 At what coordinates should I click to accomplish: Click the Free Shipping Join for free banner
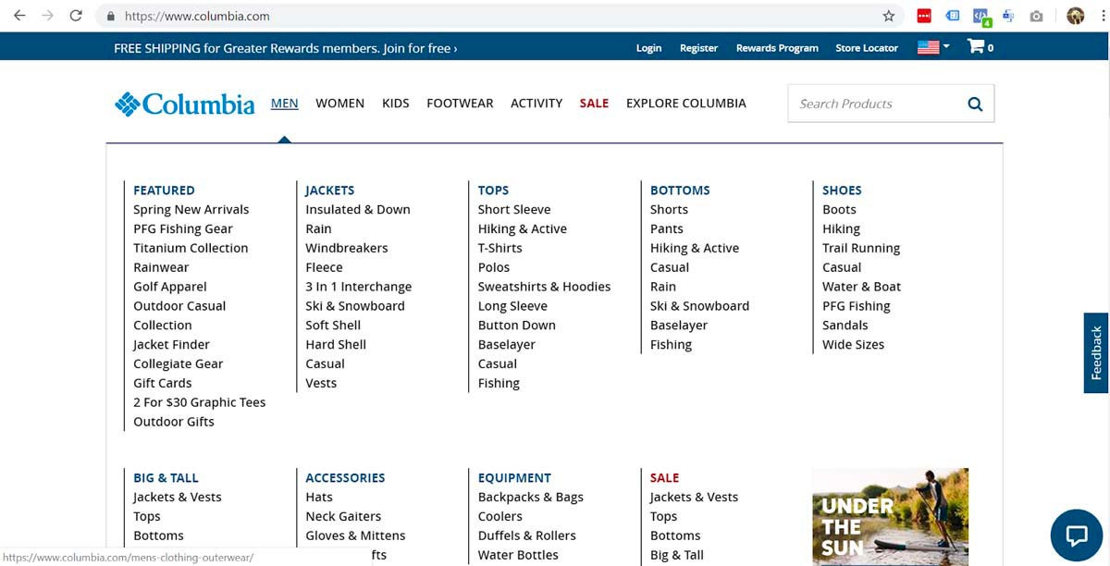285,47
